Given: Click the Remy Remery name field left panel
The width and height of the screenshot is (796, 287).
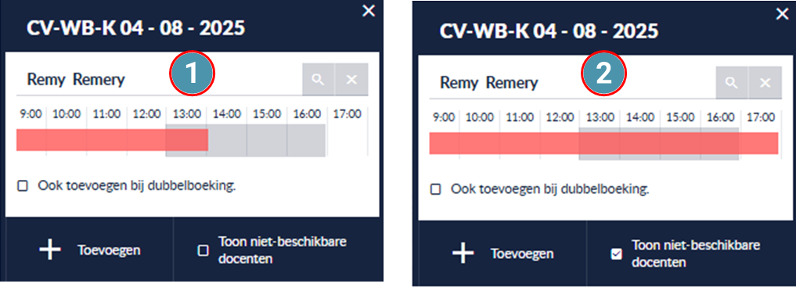Looking at the screenshot, I should 159,80.
